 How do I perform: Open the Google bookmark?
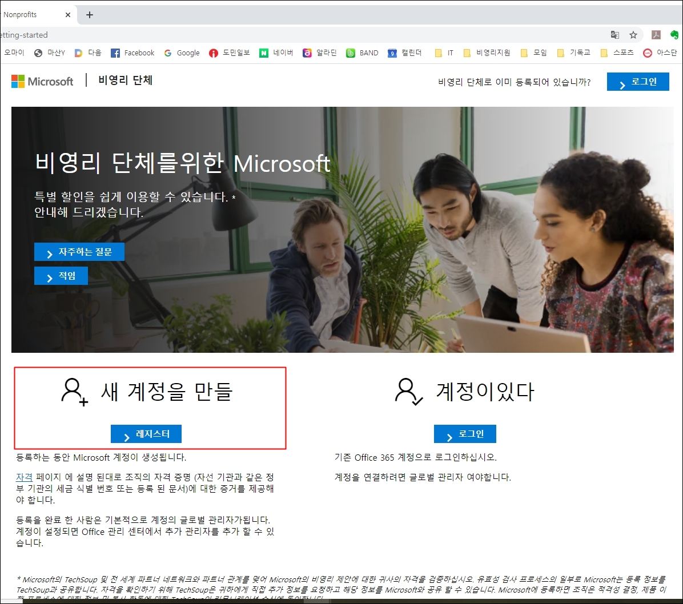[x=182, y=53]
